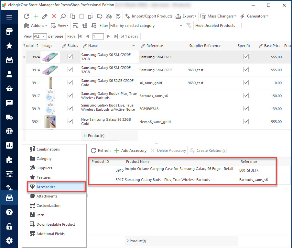The width and height of the screenshot is (292, 248).
Task: Expand the row indicator for product 3924
Action: coord(24,57)
